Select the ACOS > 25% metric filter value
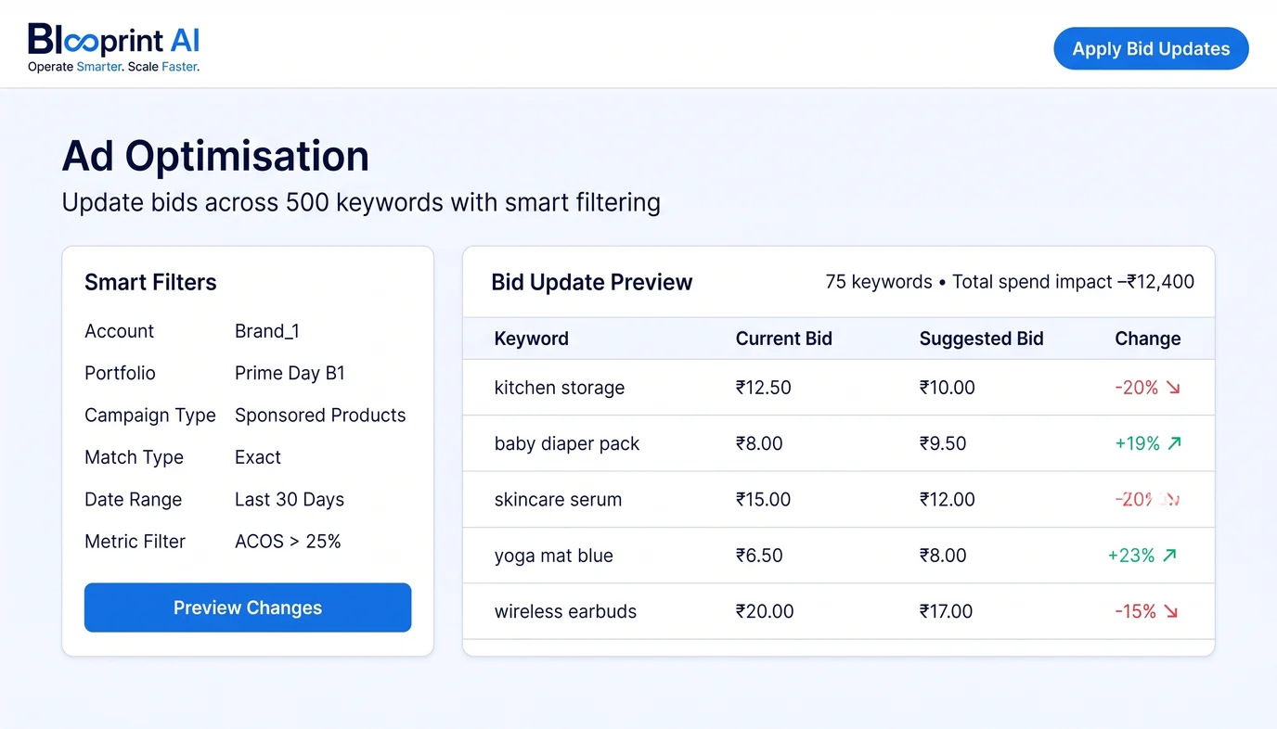 point(288,542)
